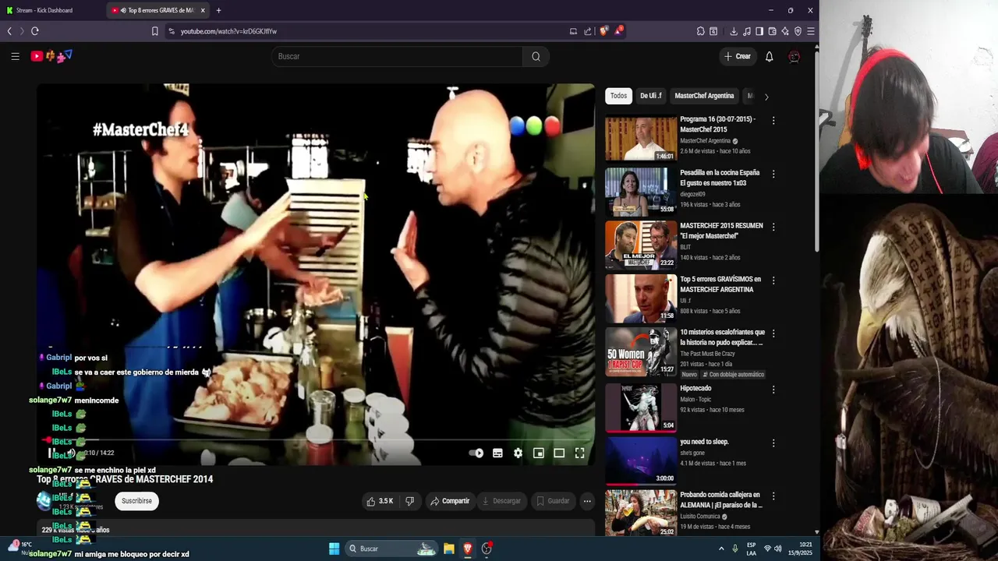Open the account avatar menu
The width and height of the screenshot is (998, 561).
point(794,56)
